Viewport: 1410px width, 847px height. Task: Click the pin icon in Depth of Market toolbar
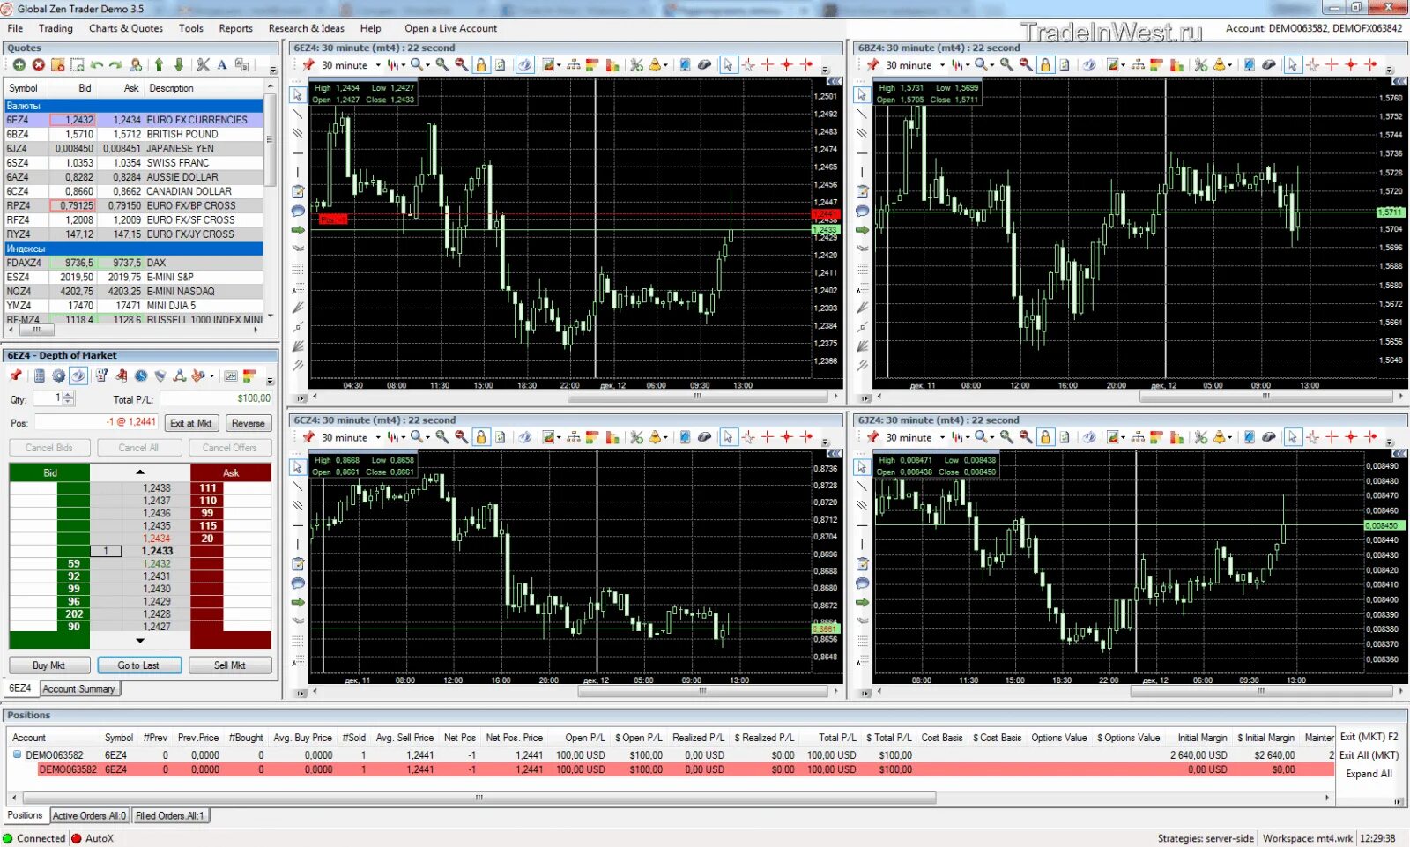pyautogui.click(x=16, y=376)
